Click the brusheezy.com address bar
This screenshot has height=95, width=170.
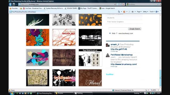[x=66, y=4]
